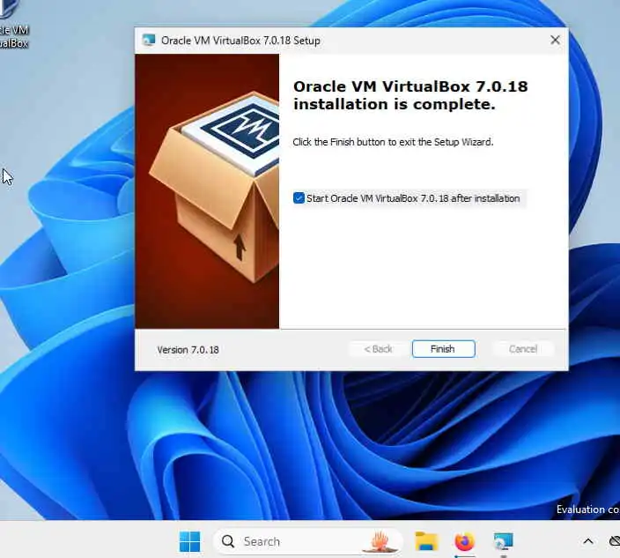Click the Finish button to exit setup
Viewport: 620px width, 558px height.
pos(443,349)
